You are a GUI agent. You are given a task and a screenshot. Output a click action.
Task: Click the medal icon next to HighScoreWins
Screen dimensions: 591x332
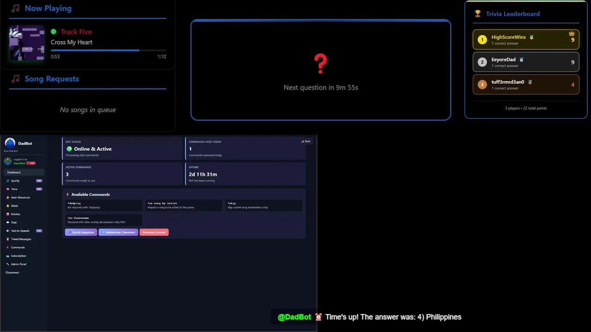pos(531,37)
